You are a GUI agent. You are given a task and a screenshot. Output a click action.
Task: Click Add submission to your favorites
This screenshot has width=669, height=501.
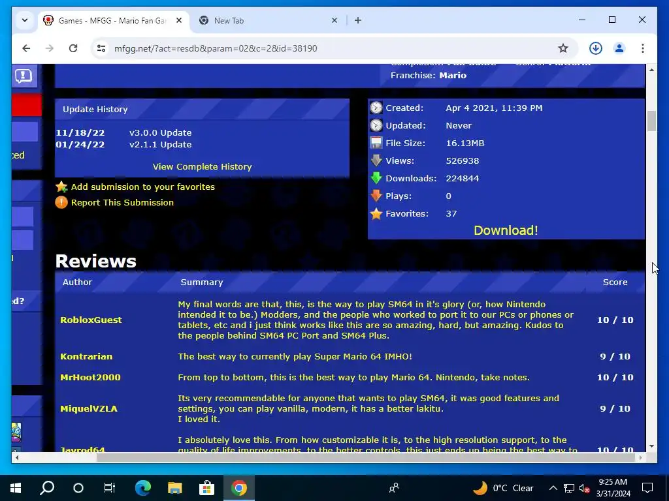click(143, 187)
